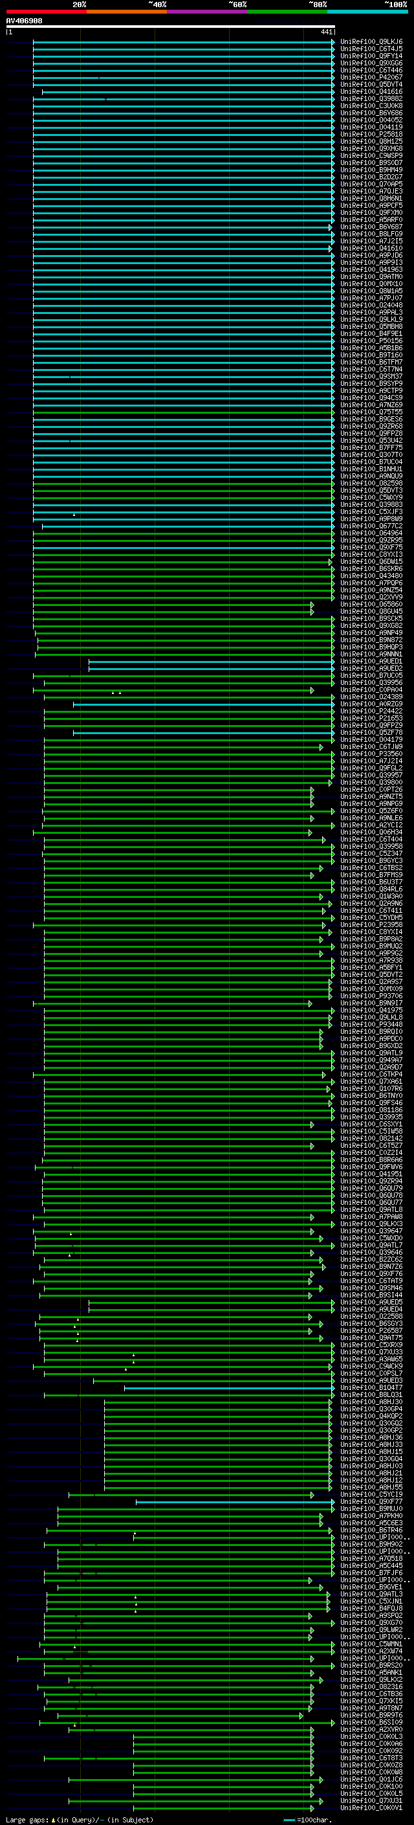Select hit label UniRef100_P24422
414x1825 pixels.
tap(371, 711)
